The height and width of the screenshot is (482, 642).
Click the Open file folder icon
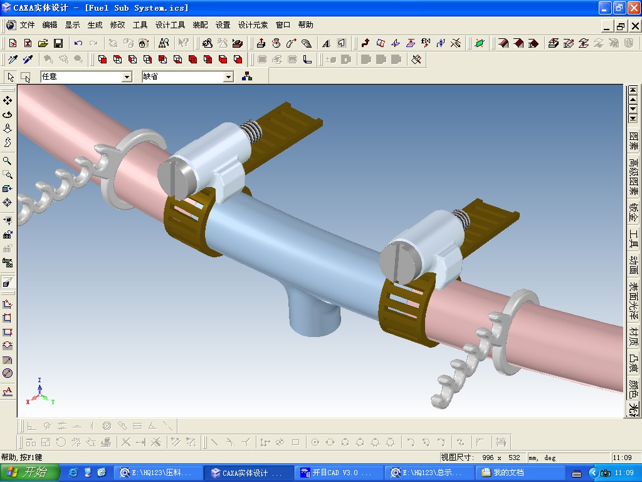tap(43, 43)
